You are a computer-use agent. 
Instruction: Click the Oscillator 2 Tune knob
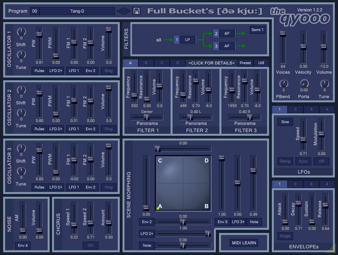pyautogui.click(x=21, y=113)
